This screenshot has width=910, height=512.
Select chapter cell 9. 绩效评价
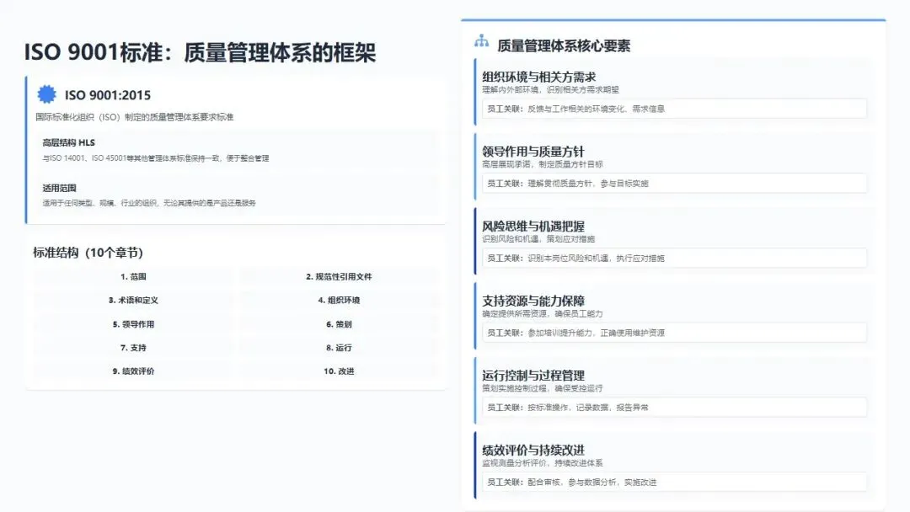tap(133, 371)
